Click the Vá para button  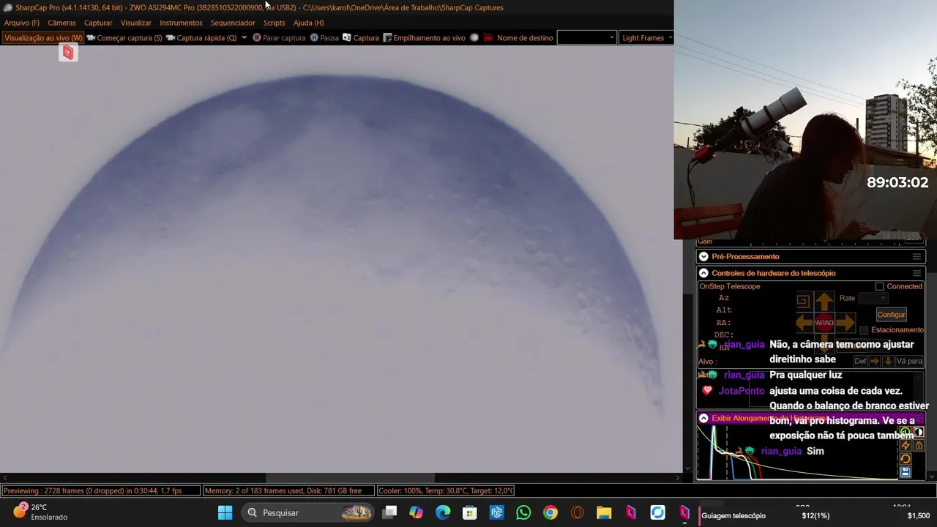click(909, 361)
